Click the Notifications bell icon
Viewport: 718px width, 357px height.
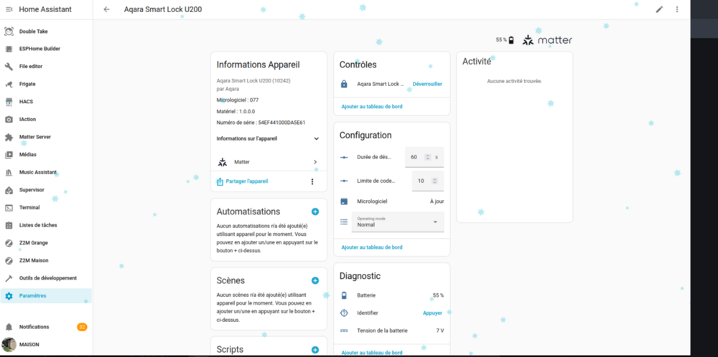click(x=9, y=327)
